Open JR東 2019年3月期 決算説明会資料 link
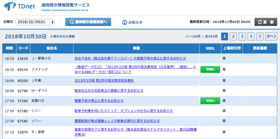This screenshot has height=139, width=280. tap(104, 81)
